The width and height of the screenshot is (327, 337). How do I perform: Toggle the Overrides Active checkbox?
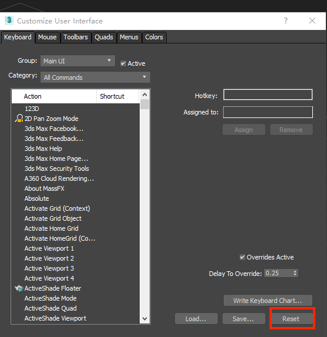pos(242,257)
